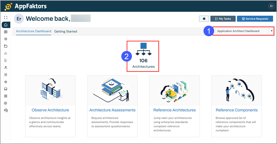Open the folder icon in sidebar

click(6, 46)
